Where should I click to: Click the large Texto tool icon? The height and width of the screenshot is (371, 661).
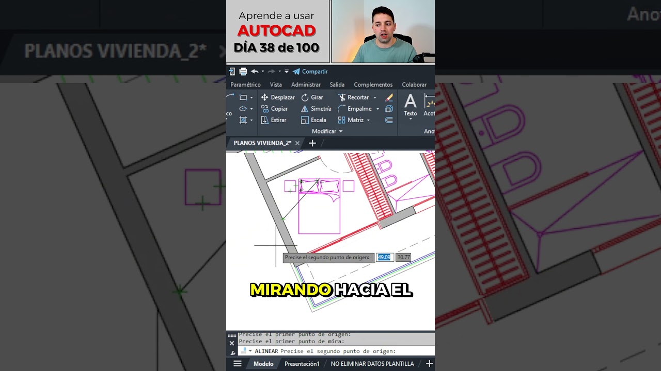[411, 101]
